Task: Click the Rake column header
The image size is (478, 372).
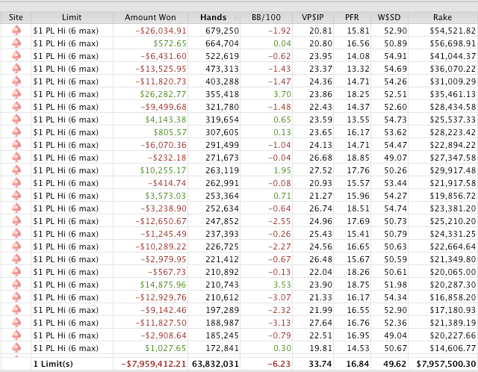Action: pos(446,16)
